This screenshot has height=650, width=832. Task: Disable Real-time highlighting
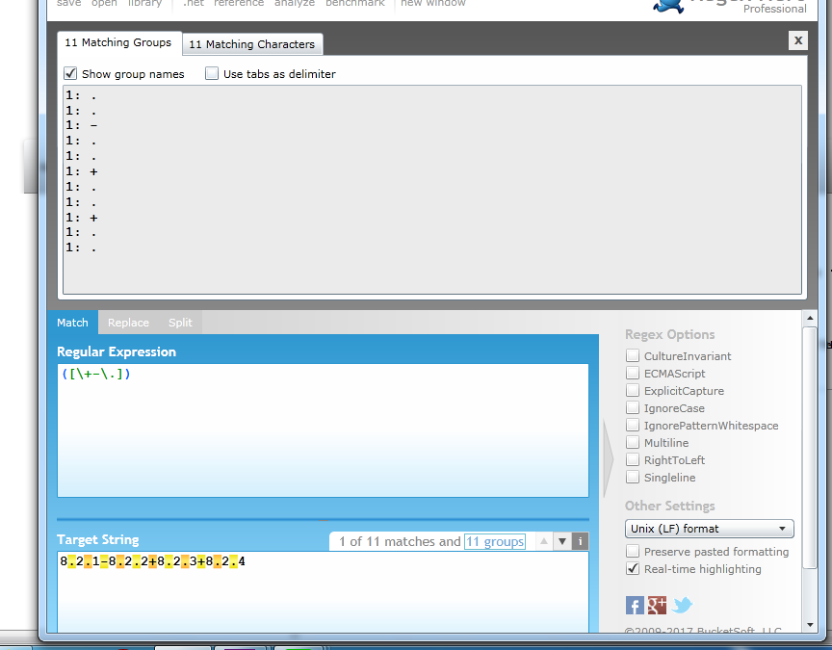(633, 568)
